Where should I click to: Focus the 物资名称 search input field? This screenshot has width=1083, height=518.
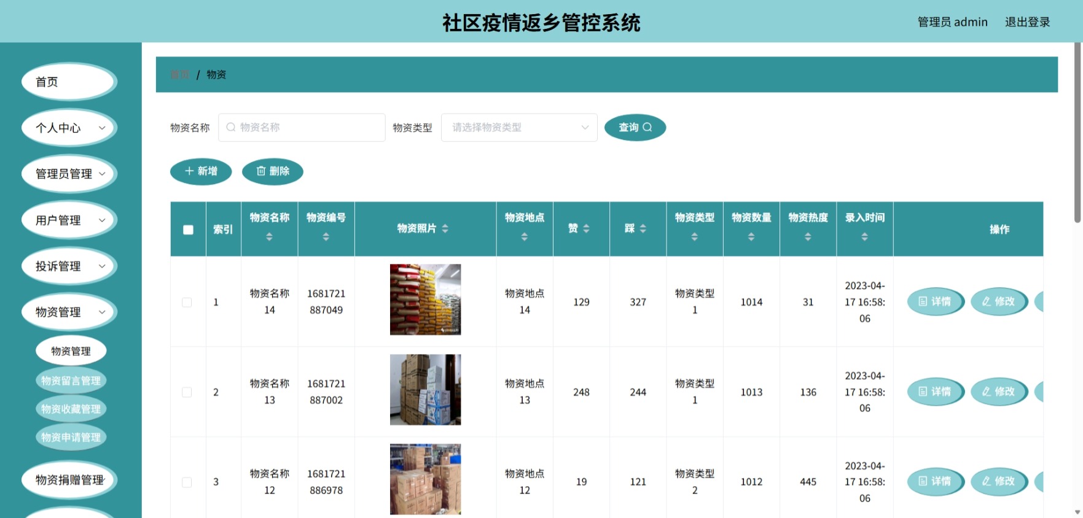pos(302,128)
